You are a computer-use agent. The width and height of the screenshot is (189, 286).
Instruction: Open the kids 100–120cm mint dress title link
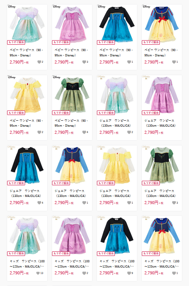27,264
